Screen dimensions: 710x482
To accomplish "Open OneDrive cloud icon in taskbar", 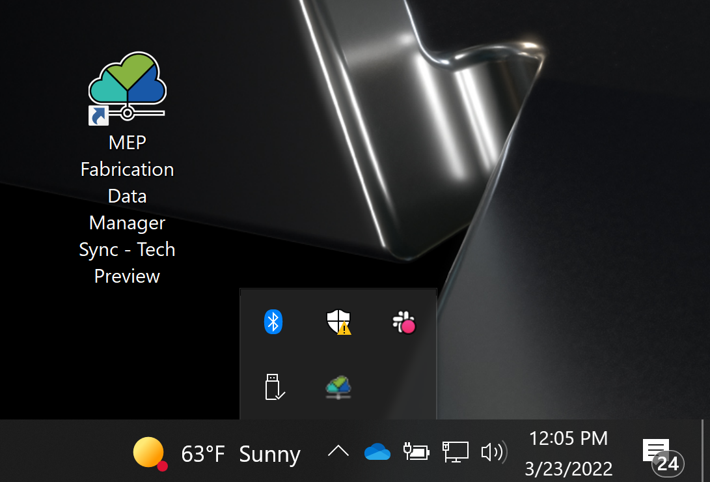I will click(377, 451).
